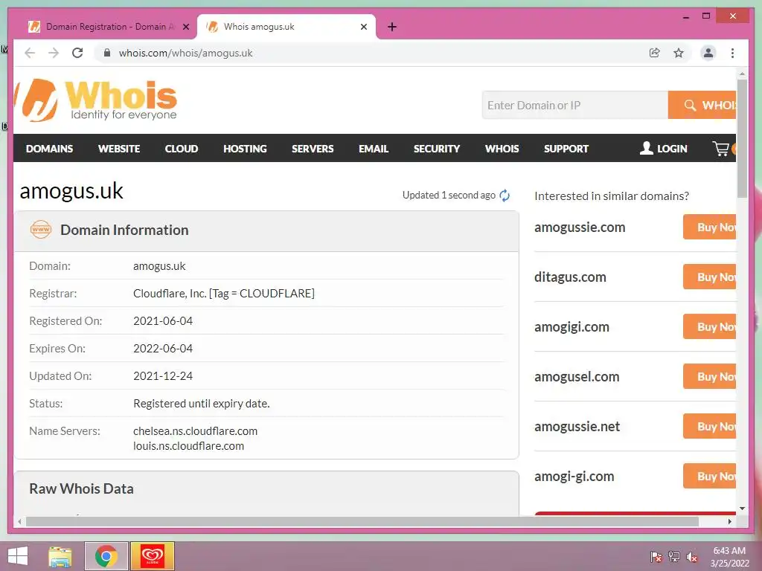Buy Now for ditagus.com
762x571 pixels.
pyautogui.click(x=709, y=277)
